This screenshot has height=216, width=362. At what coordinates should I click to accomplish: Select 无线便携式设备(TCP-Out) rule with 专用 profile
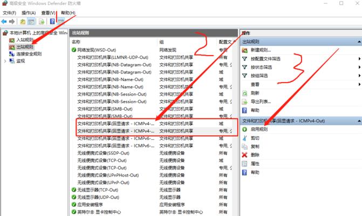point(102,168)
